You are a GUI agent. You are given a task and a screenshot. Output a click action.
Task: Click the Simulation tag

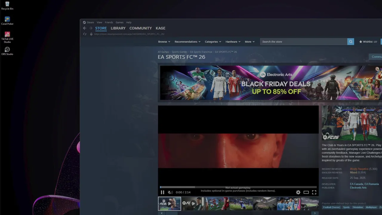[358, 207]
